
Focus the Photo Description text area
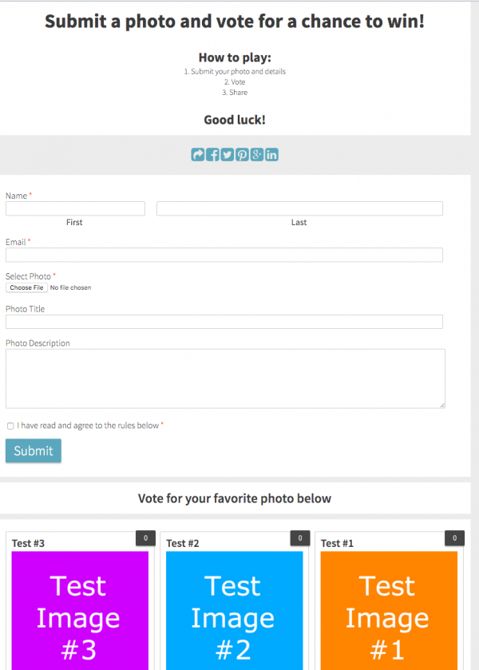[x=225, y=379]
